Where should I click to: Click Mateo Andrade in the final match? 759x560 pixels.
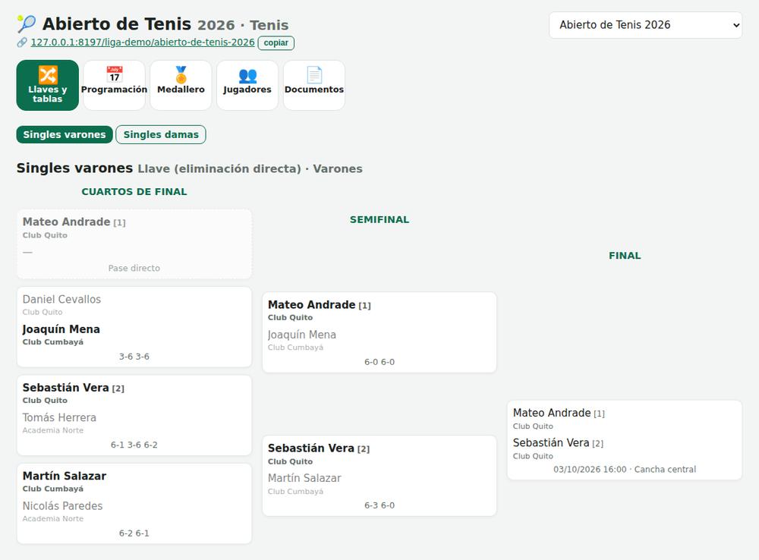click(x=552, y=413)
